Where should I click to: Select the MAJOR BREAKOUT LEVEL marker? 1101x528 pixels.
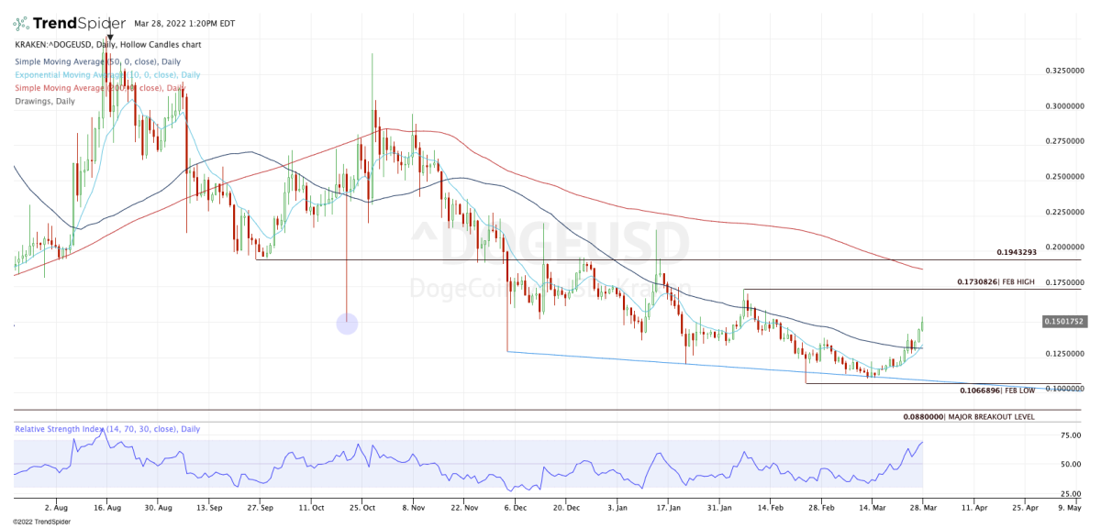pyautogui.click(x=993, y=416)
